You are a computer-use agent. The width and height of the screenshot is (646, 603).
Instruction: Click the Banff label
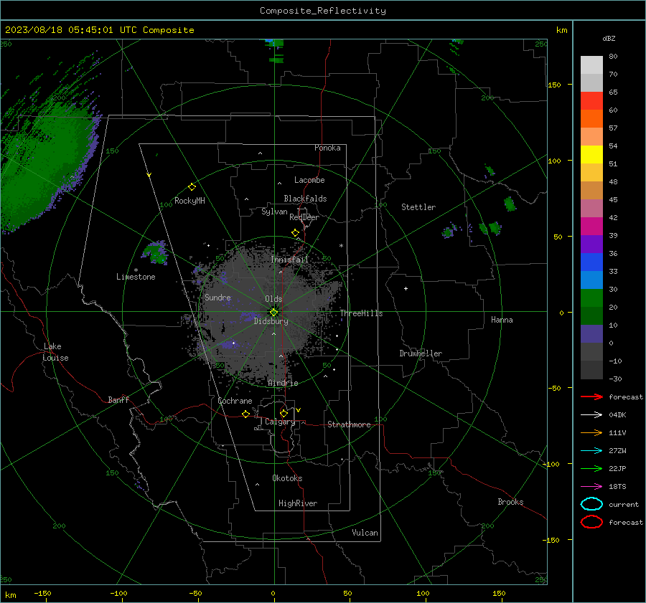118,399
